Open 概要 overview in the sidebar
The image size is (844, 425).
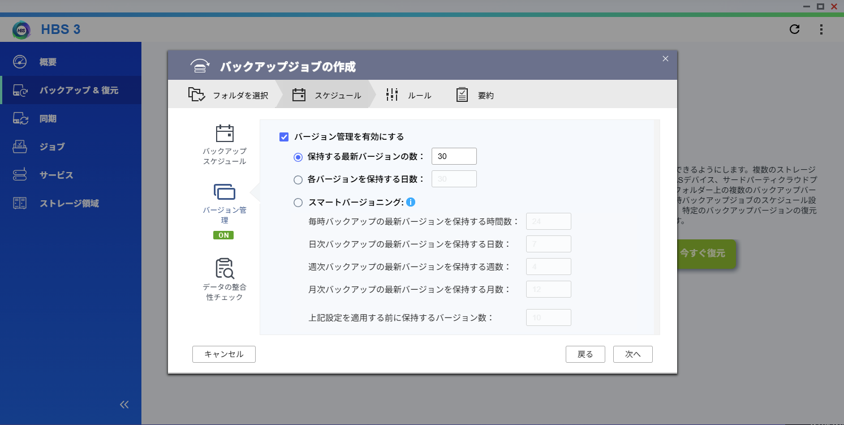click(48, 62)
